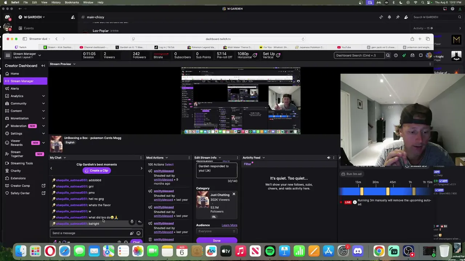Open Streaming Tools in sidebar
This screenshot has width=465, height=261.
pyautogui.click(x=25, y=163)
